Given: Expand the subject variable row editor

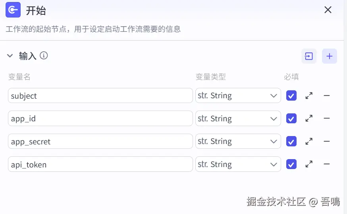Looking at the screenshot, I should [x=309, y=95].
